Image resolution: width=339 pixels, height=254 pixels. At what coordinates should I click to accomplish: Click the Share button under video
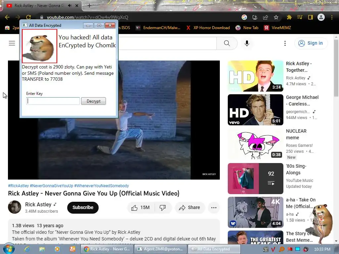190,208
